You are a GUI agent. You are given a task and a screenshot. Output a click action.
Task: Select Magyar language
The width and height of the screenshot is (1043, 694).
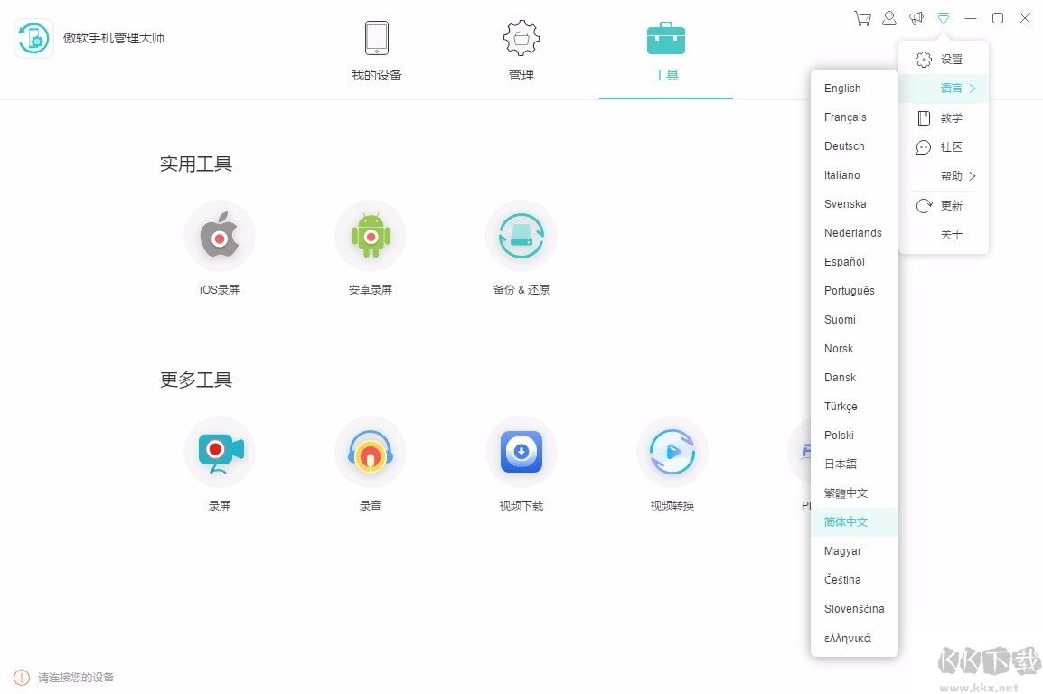click(x=854, y=551)
